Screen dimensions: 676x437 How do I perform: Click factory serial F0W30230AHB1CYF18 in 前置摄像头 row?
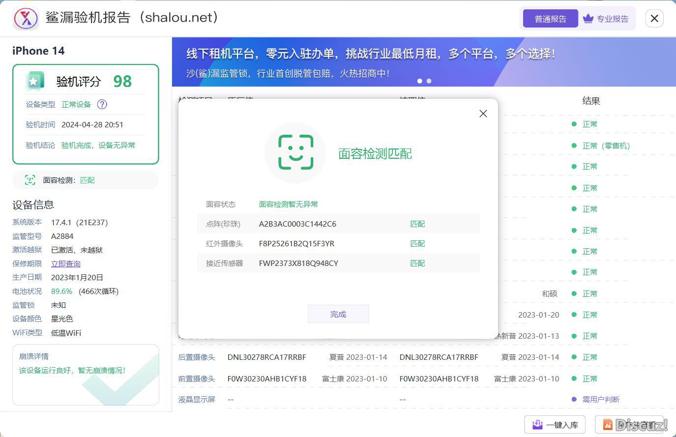click(267, 379)
